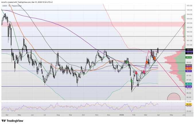The width and height of the screenshot is (195, 125).
Task: Click the Feb label on time axis
Action: pos(134,115)
